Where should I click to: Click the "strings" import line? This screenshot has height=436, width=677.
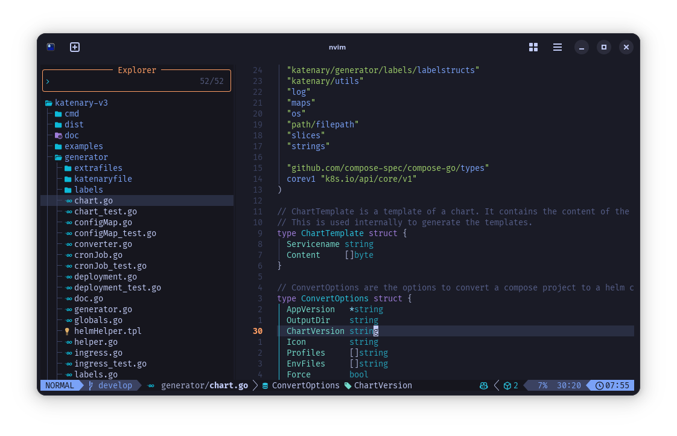click(308, 147)
